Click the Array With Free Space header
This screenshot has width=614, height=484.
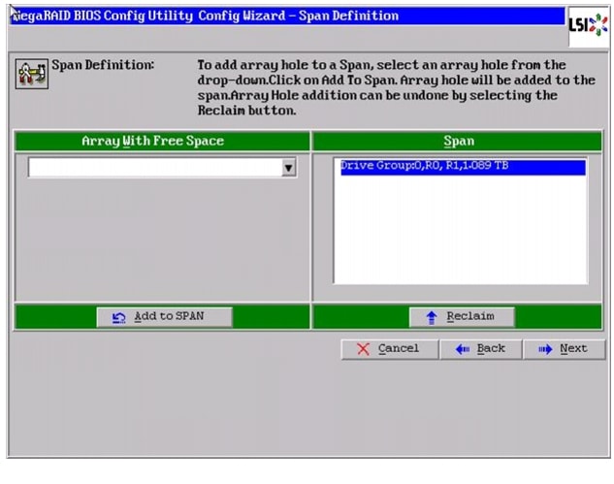click(x=162, y=141)
